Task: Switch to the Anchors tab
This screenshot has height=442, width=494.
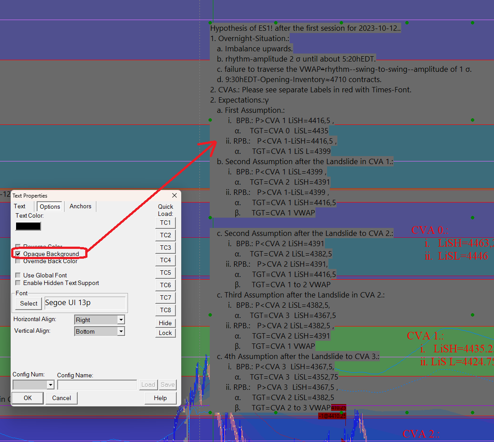Action: [x=80, y=206]
